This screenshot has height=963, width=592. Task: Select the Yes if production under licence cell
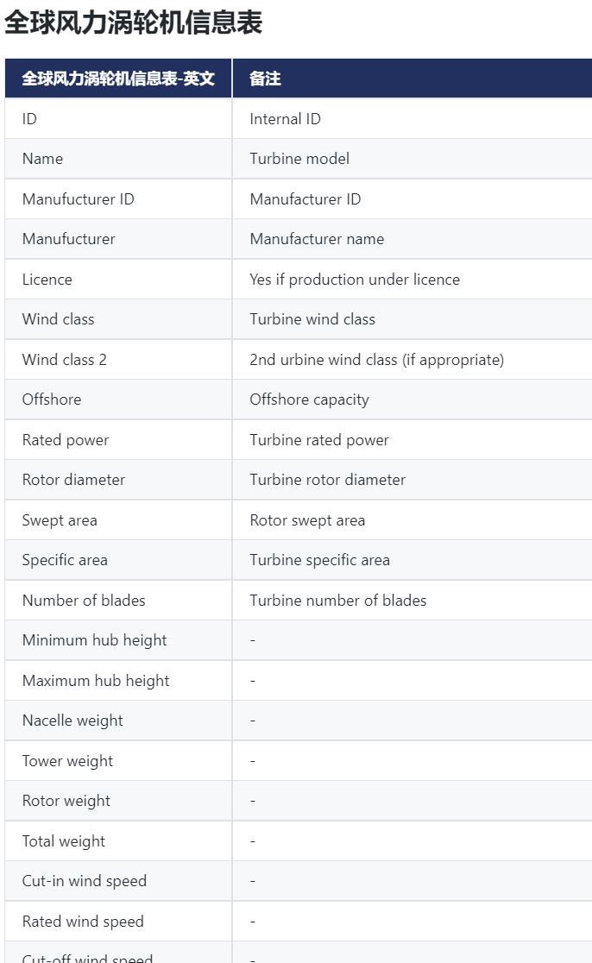pyautogui.click(x=355, y=280)
